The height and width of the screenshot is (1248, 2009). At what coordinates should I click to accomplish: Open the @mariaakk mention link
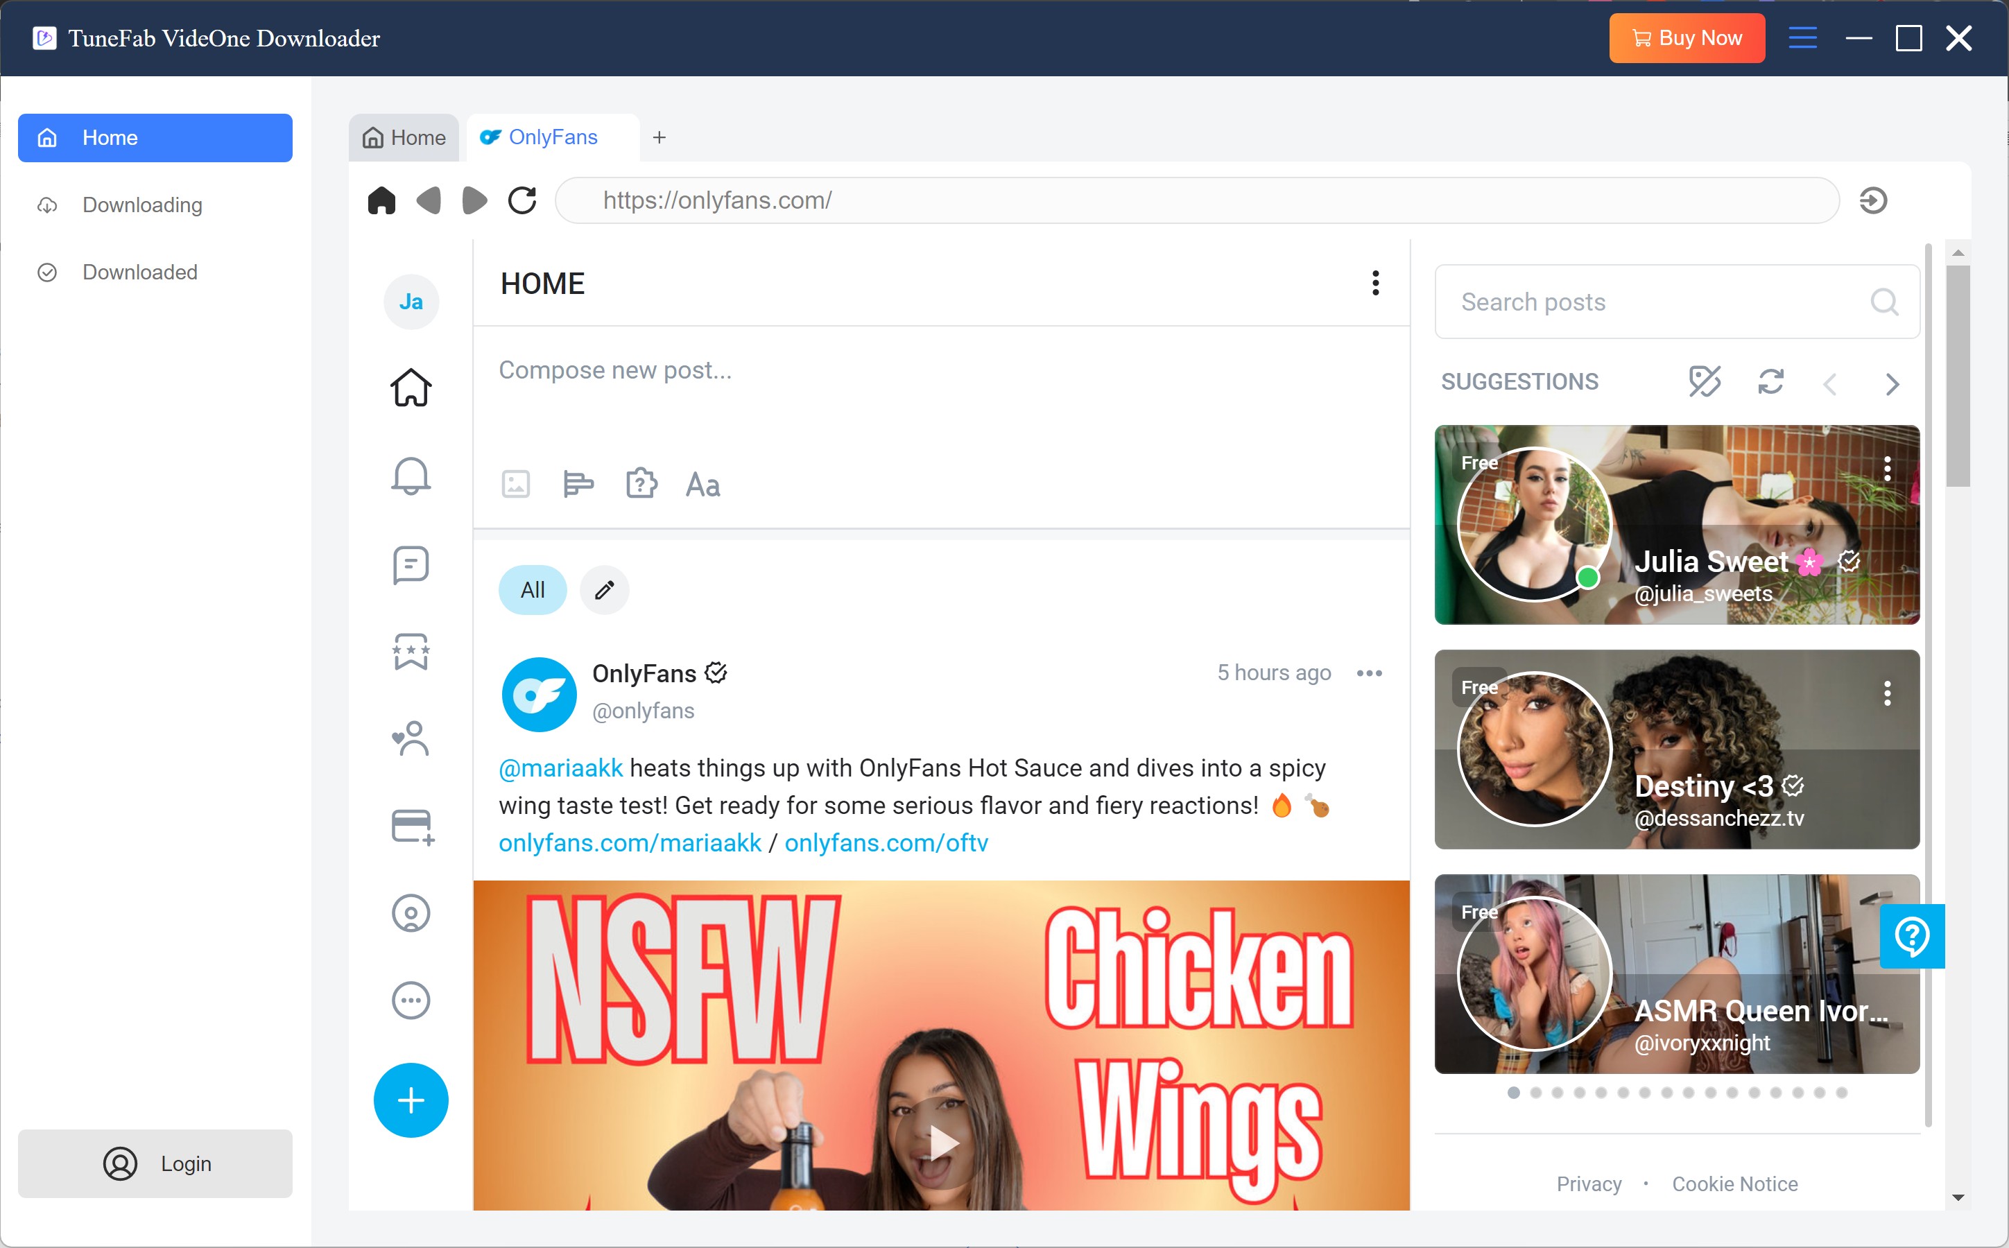(560, 768)
